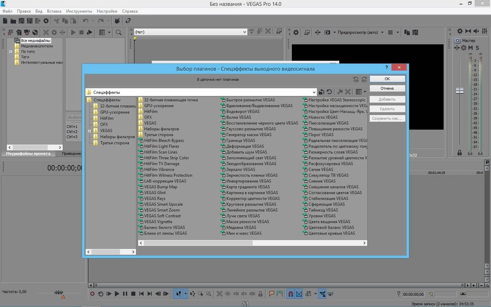The image size is (491, 307).
Task: Click Downmix Output icon in Master bus
Action: click(x=468, y=31)
